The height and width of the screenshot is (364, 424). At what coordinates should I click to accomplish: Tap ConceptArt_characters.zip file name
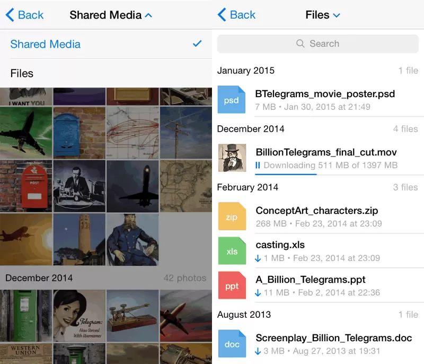tap(316, 211)
